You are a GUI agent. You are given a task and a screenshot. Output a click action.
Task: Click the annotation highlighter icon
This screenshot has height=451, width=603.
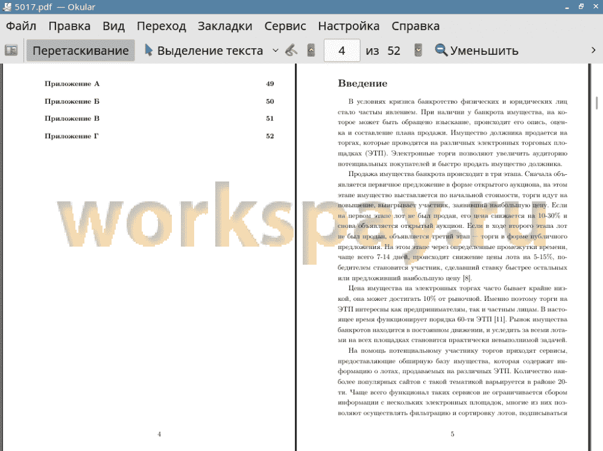tap(291, 51)
